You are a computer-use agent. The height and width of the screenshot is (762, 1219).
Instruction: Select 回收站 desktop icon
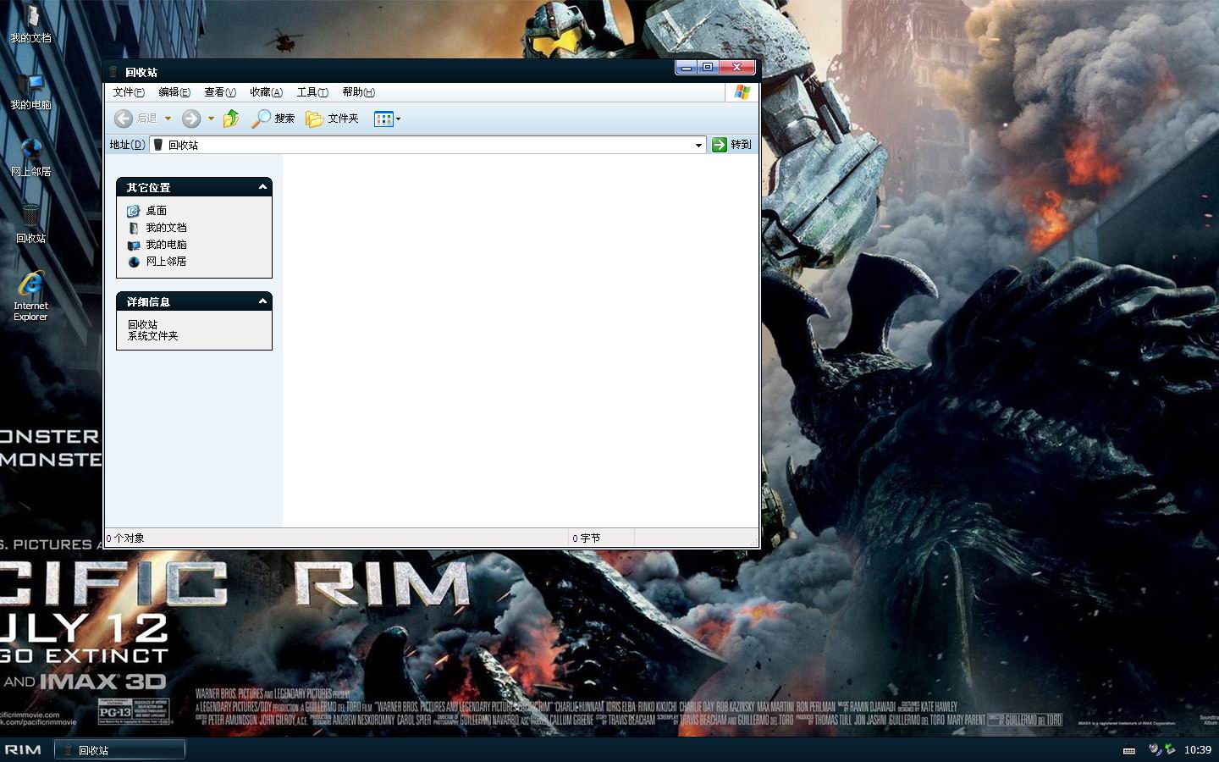click(30, 224)
